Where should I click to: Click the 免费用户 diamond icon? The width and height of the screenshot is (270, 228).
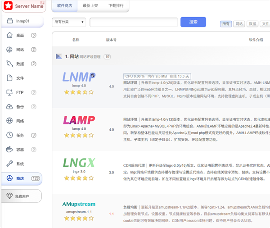[9, 196]
